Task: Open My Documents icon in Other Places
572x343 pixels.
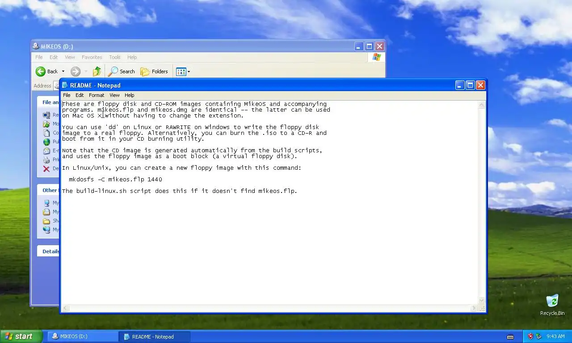Action: 46,212
